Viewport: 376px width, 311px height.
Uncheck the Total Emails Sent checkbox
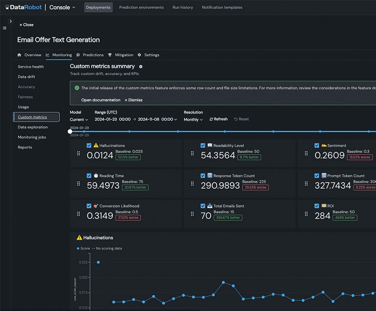pos(203,206)
